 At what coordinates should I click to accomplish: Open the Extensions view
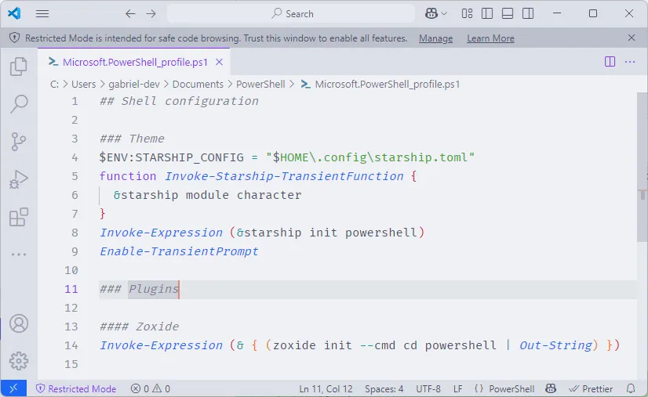pyautogui.click(x=19, y=217)
